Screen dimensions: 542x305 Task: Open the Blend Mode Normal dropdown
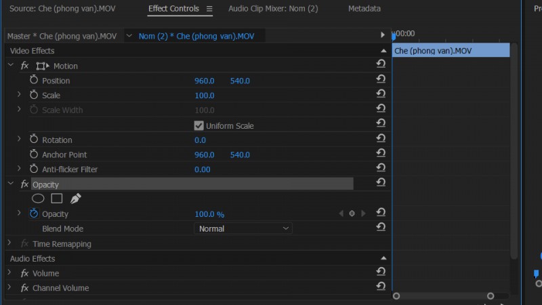tap(243, 228)
